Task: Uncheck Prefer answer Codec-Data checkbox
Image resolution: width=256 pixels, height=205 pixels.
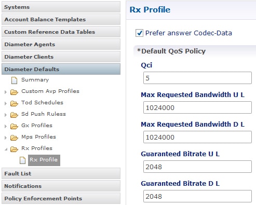Action: pos(139,33)
